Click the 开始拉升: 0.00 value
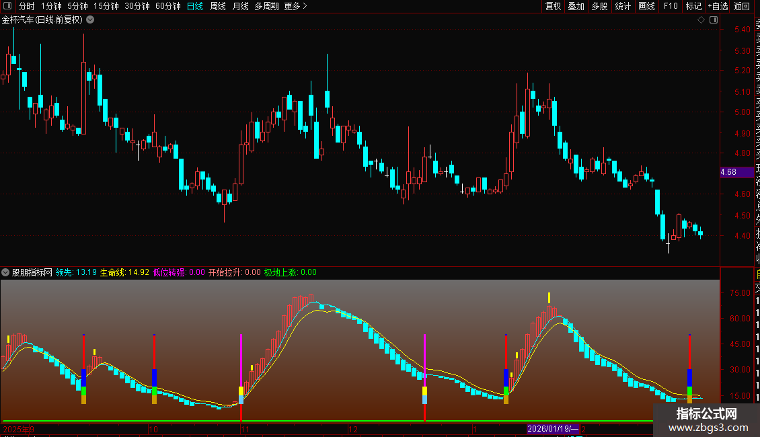 pos(235,272)
